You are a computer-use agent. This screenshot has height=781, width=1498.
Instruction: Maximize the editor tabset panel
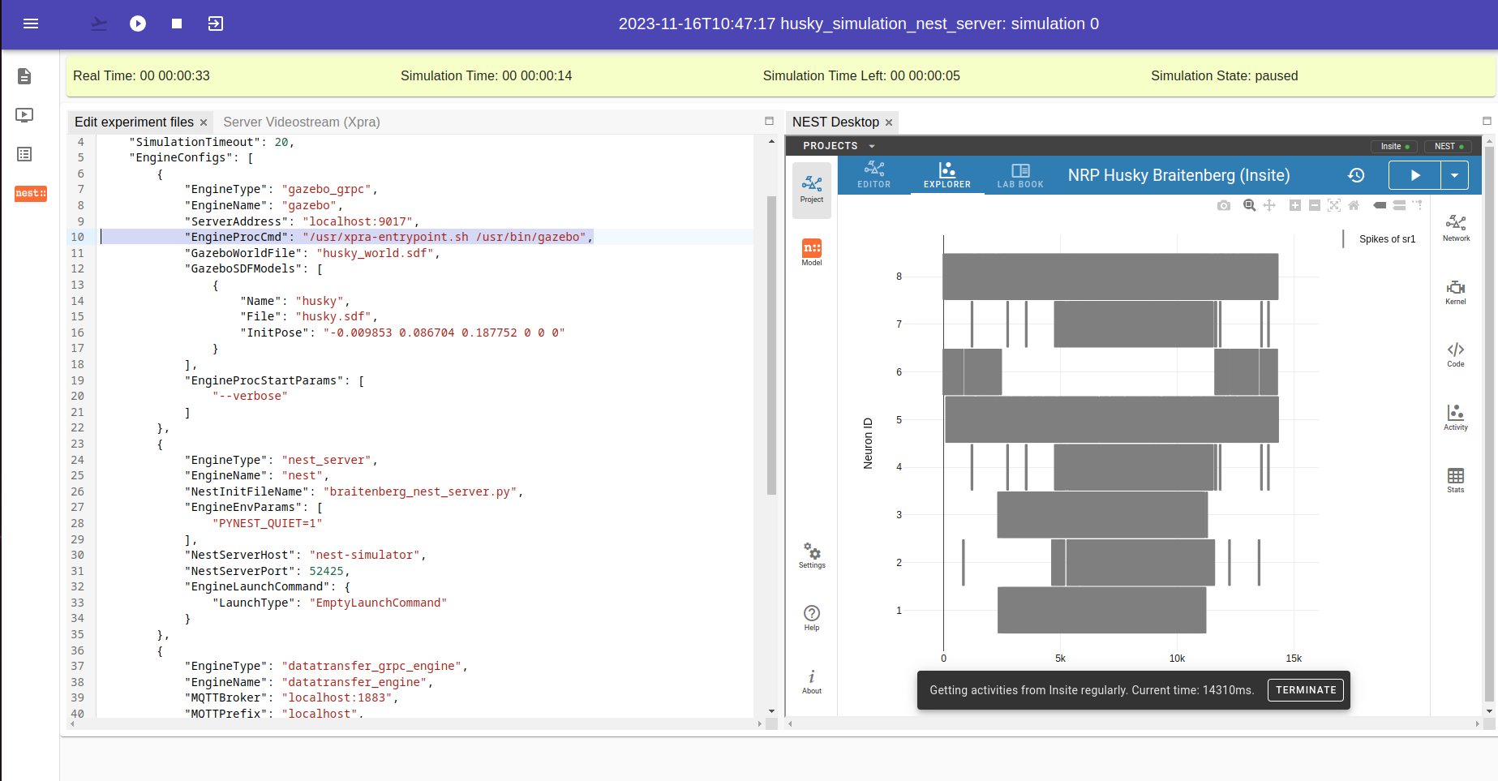coord(769,121)
